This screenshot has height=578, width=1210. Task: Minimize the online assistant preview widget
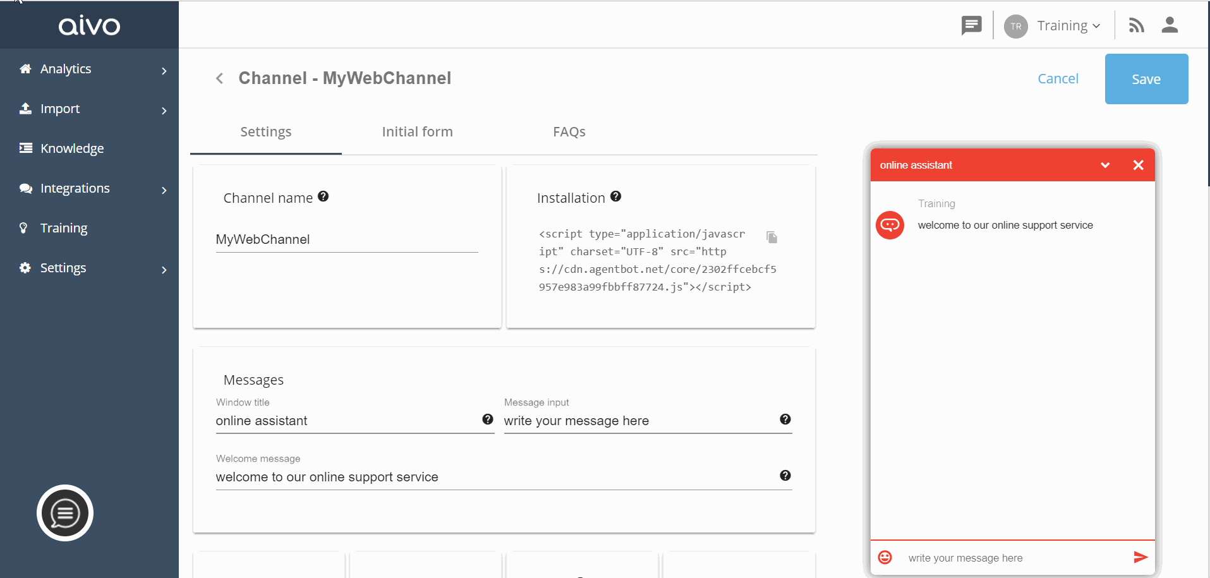point(1105,165)
